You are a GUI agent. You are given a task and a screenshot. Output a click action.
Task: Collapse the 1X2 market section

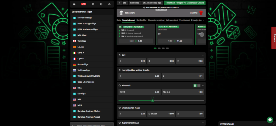click(x=203, y=55)
